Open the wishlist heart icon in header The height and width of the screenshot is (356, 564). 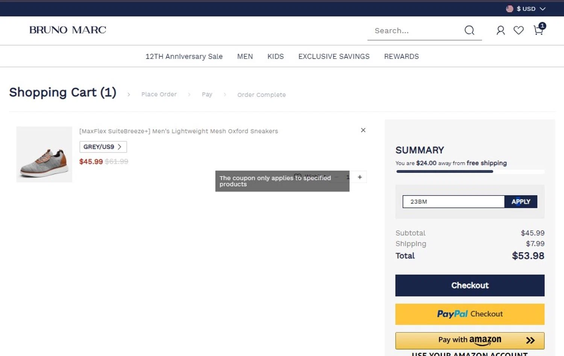click(x=519, y=30)
